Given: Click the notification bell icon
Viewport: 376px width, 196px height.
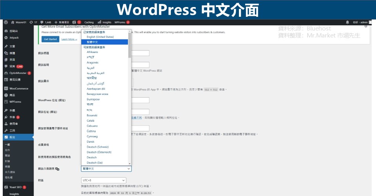Looking at the screenshot, I should [347, 22].
